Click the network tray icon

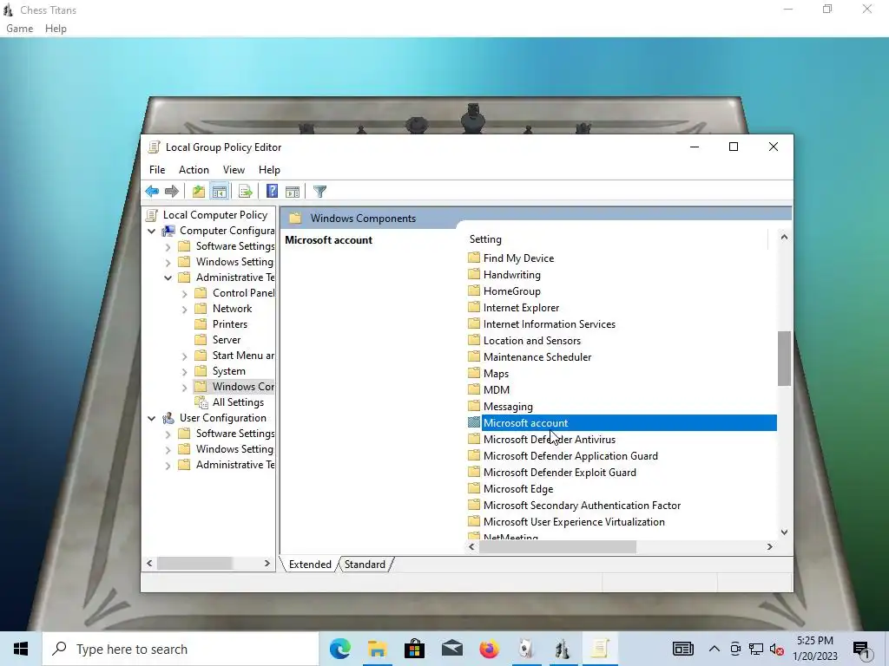pos(756,649)
